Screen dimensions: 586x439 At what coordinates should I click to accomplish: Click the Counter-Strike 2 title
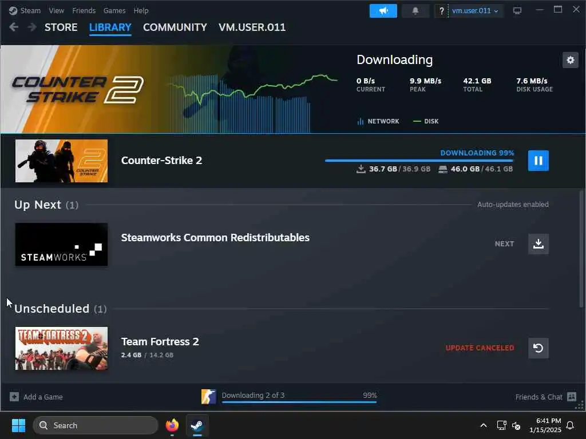(161, 161)
